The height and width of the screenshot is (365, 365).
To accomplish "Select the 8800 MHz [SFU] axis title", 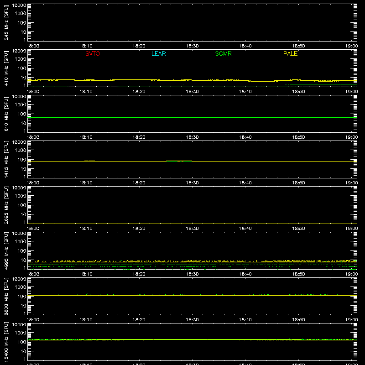I will [x=6, y=296].
